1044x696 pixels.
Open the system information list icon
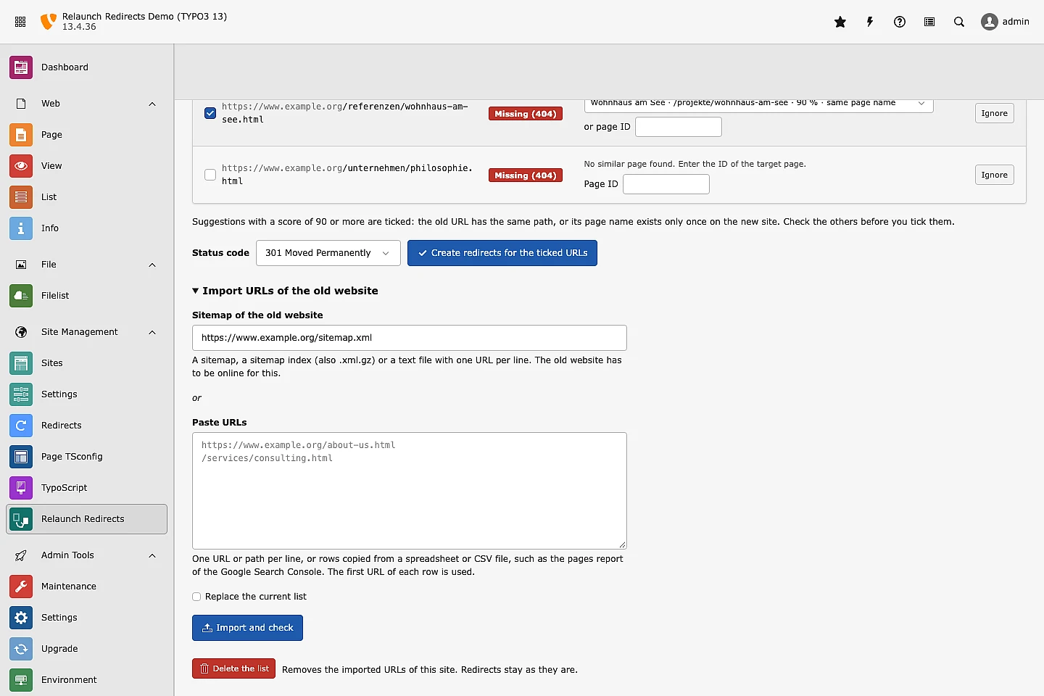(x=929, y=22)
